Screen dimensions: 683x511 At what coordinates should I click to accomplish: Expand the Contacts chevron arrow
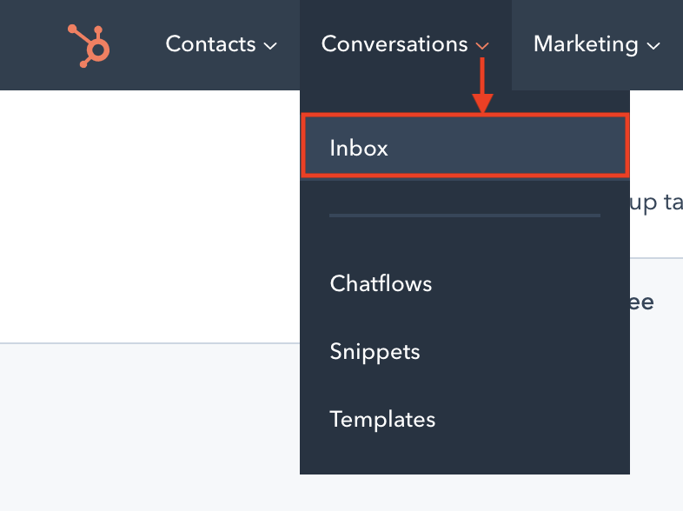[270, 46]
